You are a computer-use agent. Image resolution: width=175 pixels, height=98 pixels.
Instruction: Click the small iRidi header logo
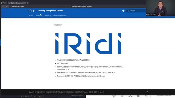[32, 11]
